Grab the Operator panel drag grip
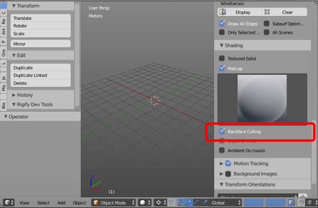 [x=74, y=117]
